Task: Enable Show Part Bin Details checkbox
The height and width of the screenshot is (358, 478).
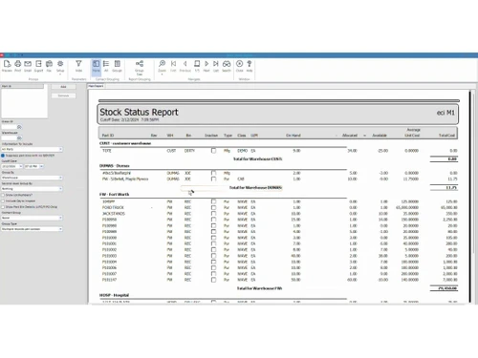Action: [3, 207]
